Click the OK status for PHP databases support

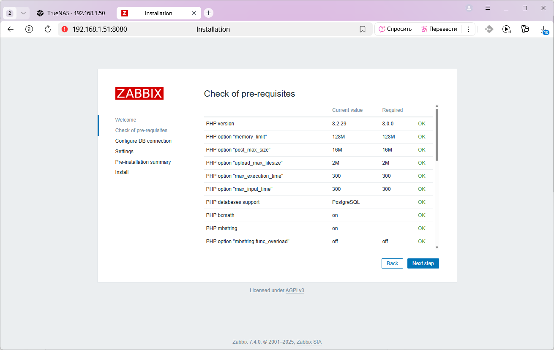coord(422,202)
